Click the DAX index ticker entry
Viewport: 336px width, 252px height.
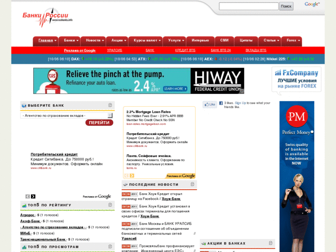[80, 59]
